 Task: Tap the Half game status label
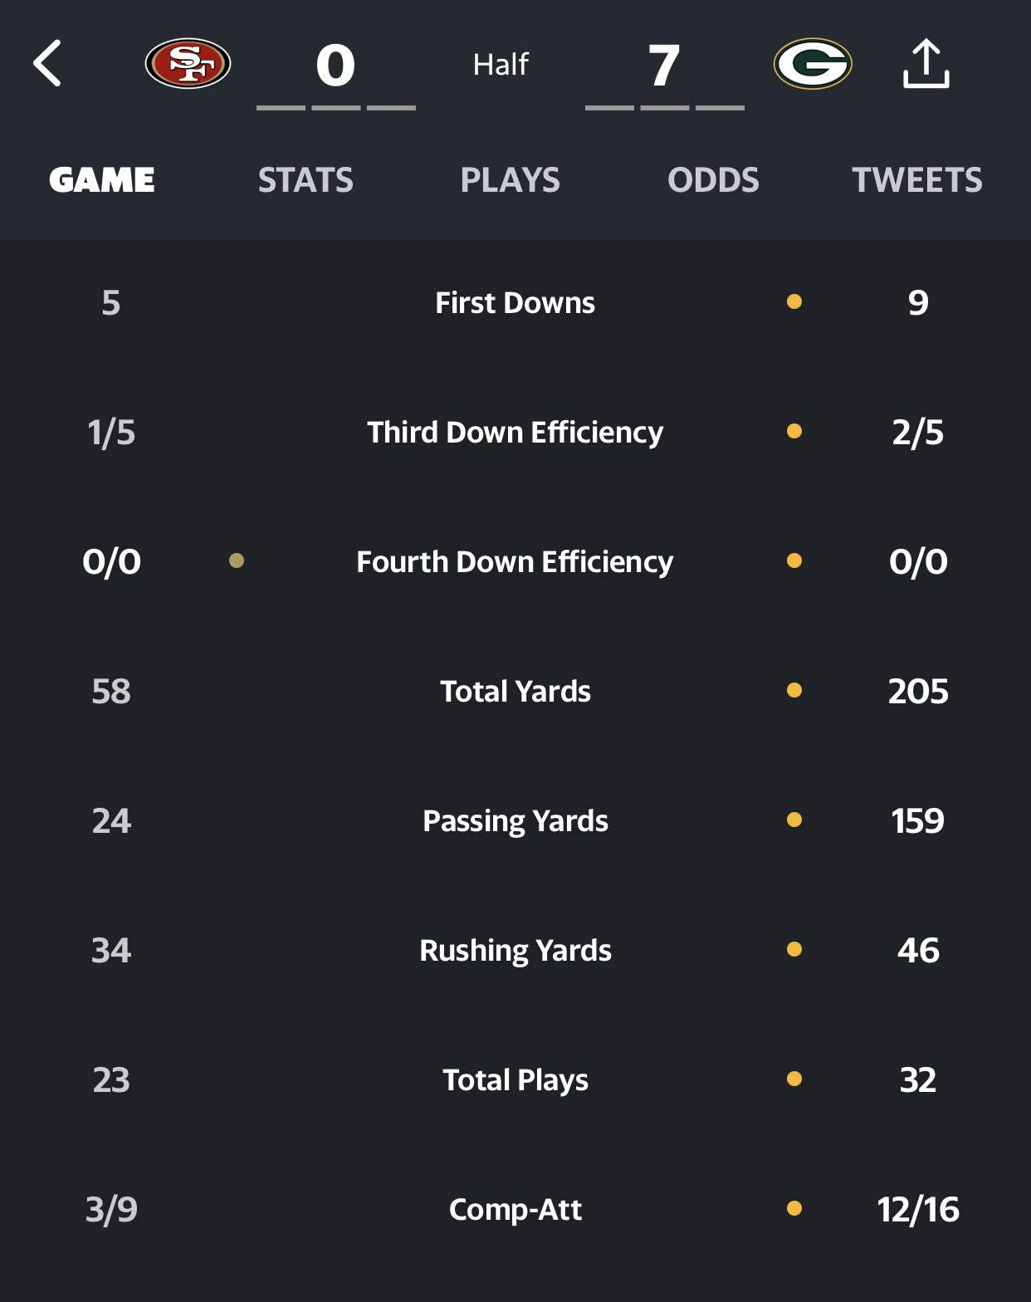click(x=501, y=65)
